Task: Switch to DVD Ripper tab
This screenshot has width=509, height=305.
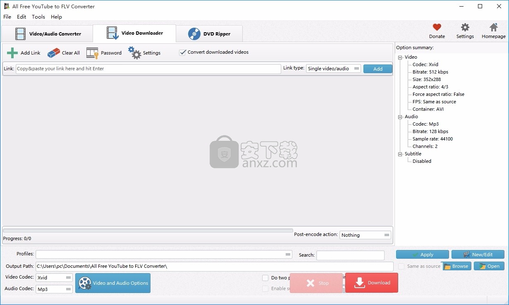Action: (209, 33)
